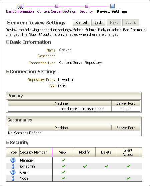Click the Yoda user type icon

13,178
